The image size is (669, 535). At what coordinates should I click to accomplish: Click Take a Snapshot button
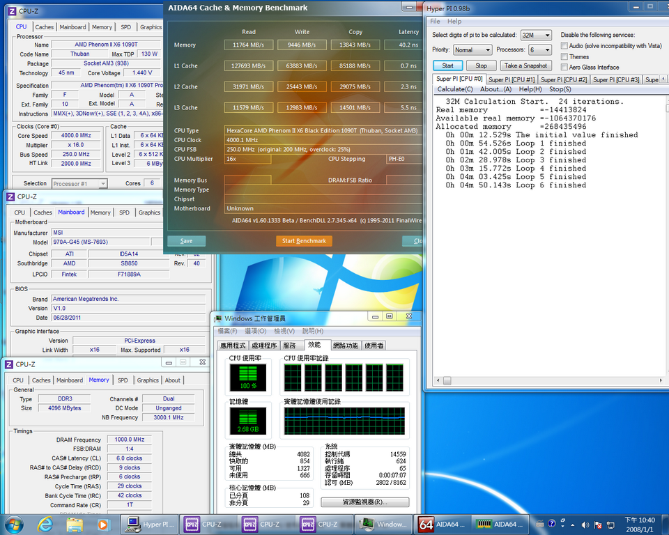point(525,65)
